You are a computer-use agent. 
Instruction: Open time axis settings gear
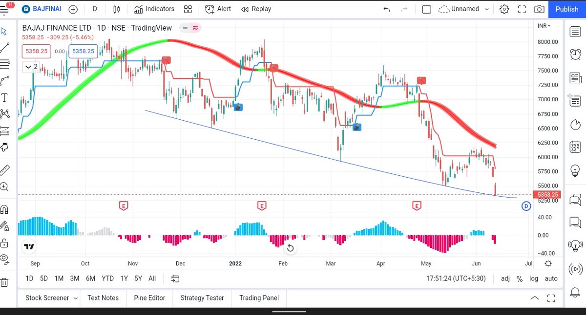pos(548,263)
